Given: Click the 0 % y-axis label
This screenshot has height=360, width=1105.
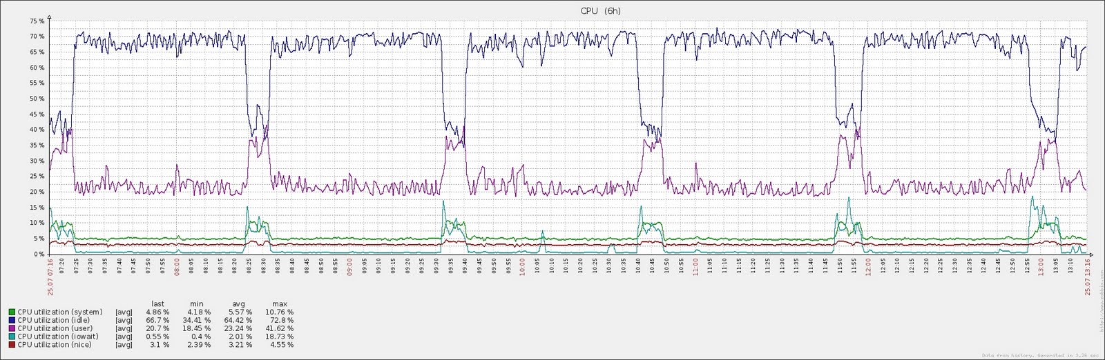Looking at the screenshot, I should [x=39, y=254].
